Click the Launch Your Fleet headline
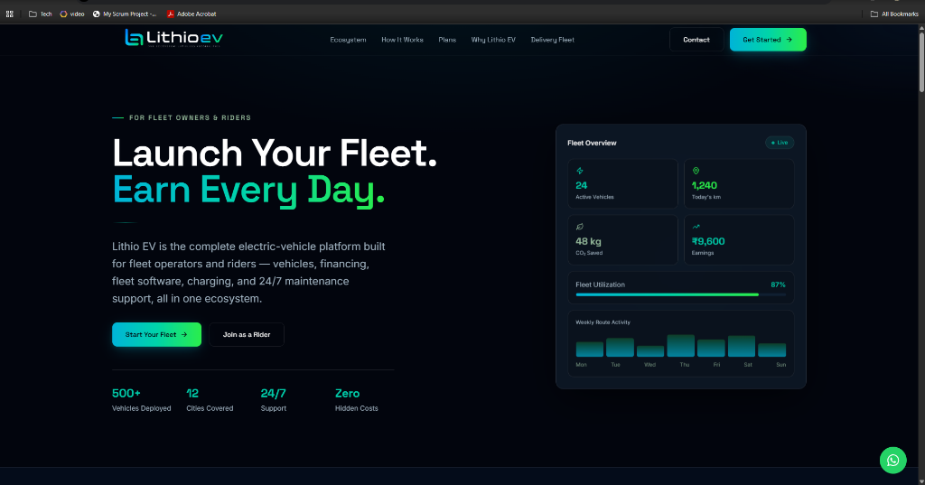 (275, 154)
